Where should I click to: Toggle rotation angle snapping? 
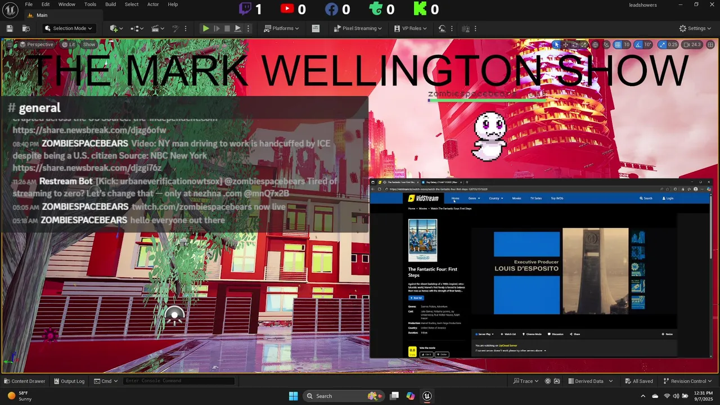(638, 44)
